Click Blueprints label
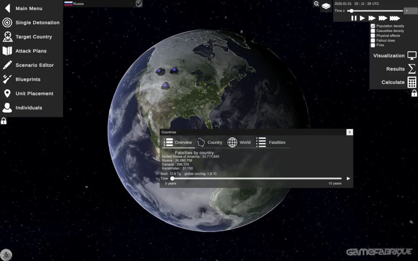 pos(28,79)
